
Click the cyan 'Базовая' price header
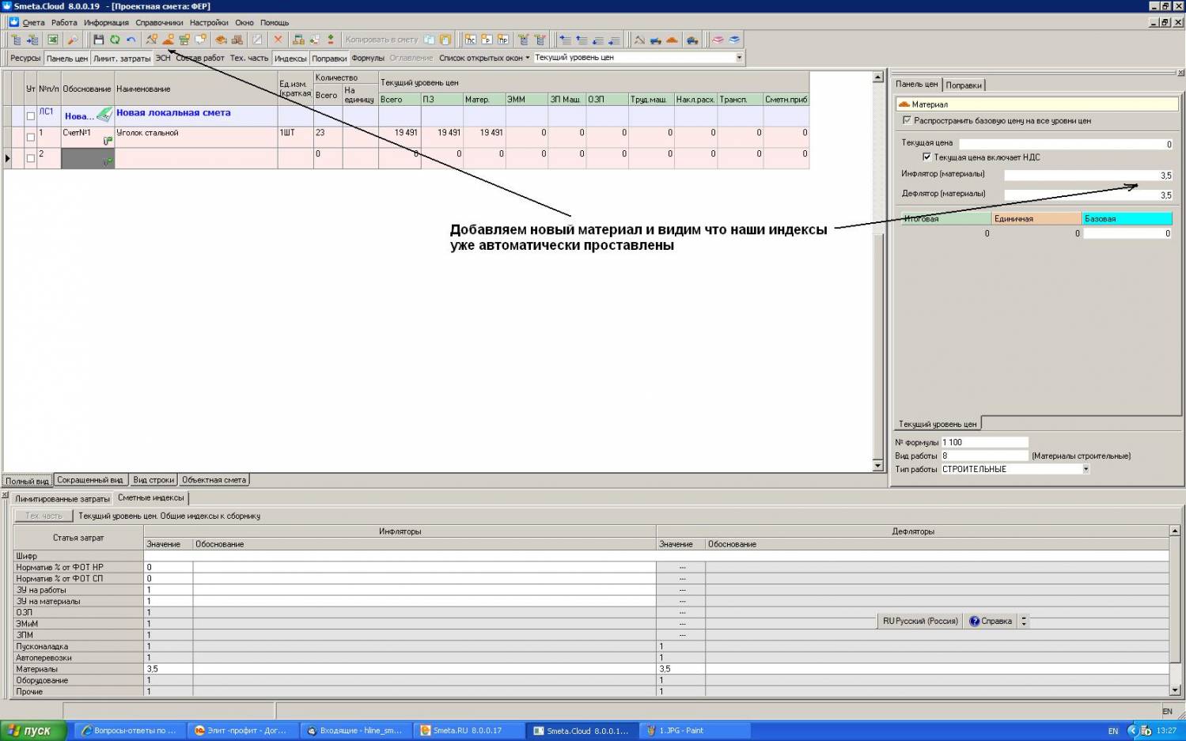click(x=1126, y=219)
